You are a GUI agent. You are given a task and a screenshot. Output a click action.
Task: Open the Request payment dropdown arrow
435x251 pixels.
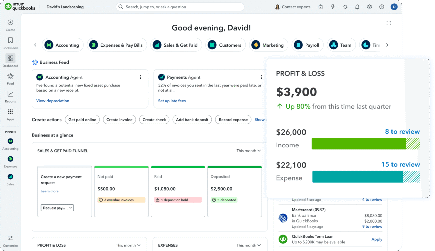coord(70,208)
